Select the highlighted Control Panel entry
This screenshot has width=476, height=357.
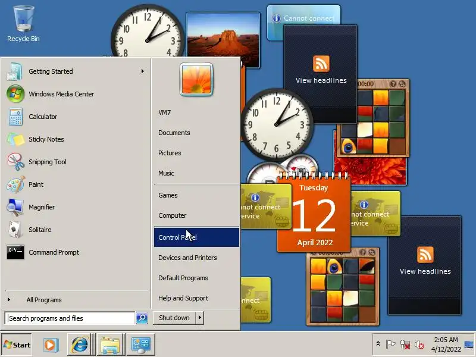[196, 237]
